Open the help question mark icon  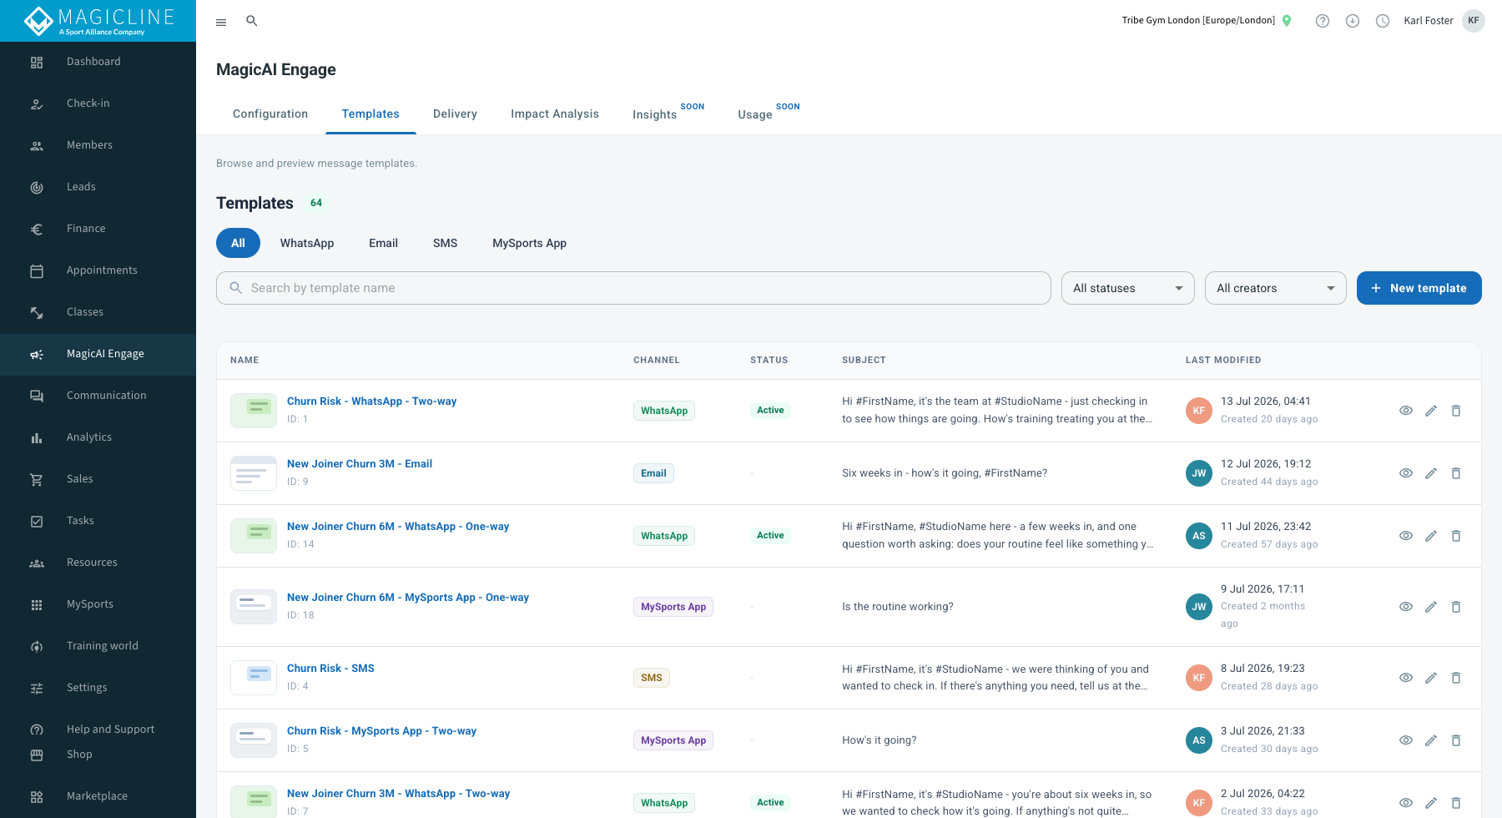pyautogui.click(x=1323, y=21)
